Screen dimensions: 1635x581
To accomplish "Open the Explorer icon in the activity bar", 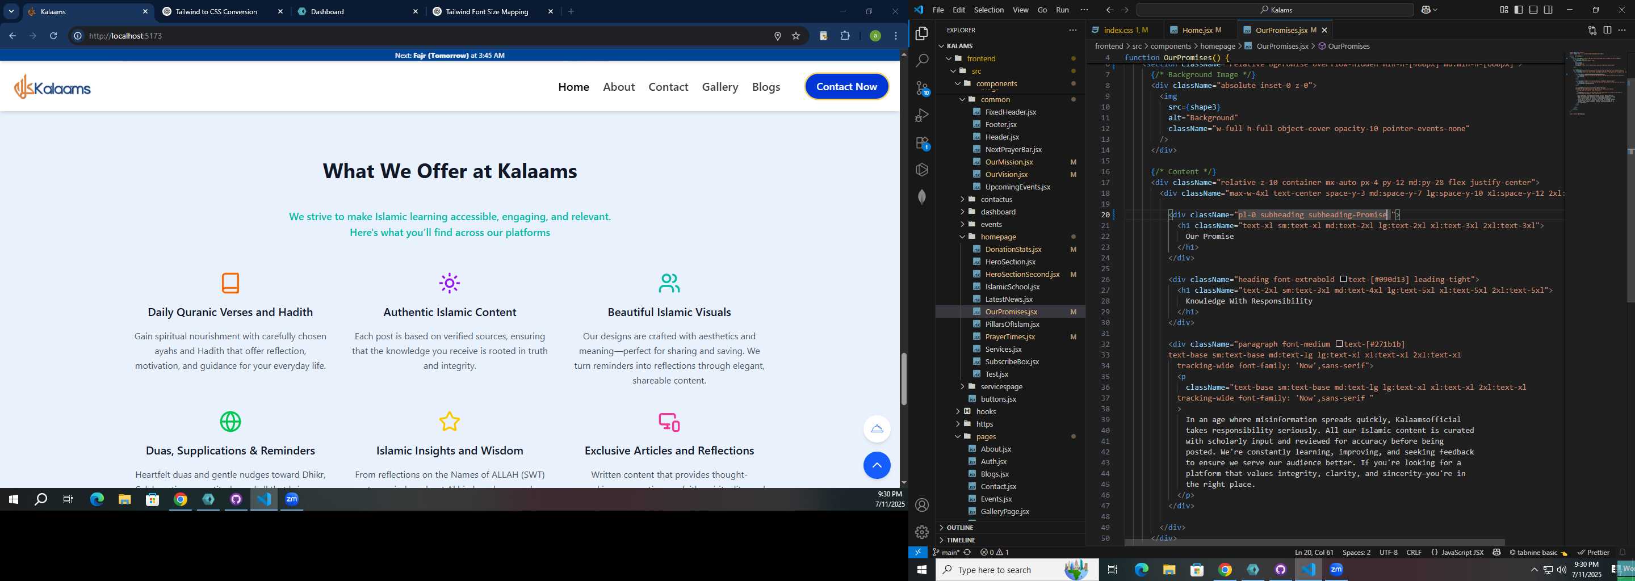I will click(x=921, y=33).
